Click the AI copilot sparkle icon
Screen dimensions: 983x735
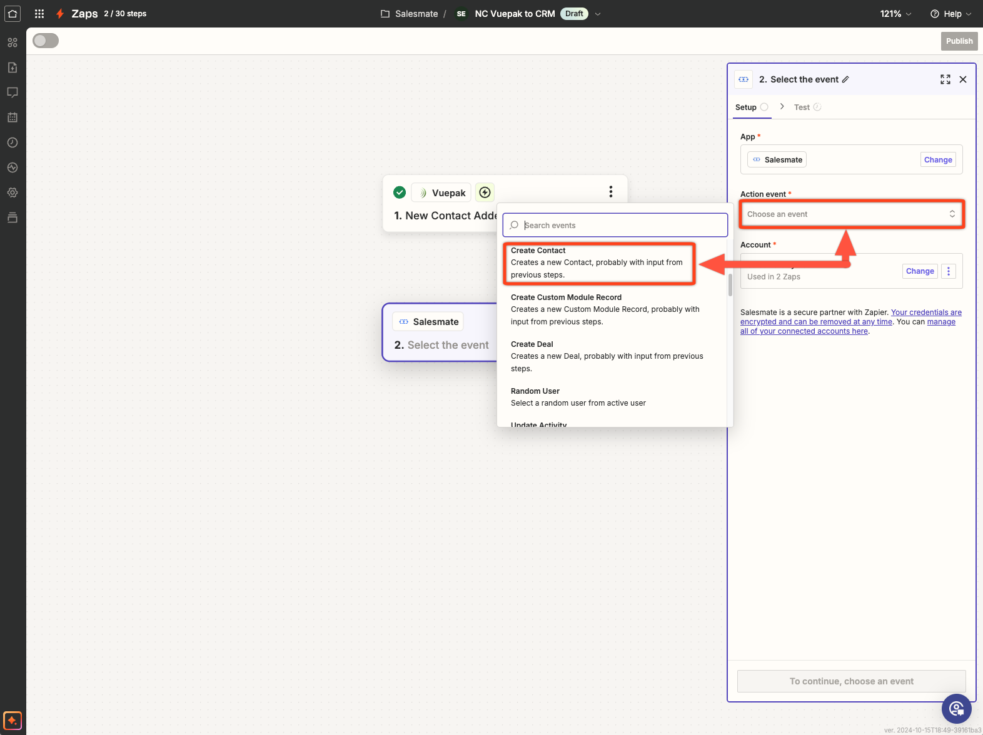[x=13, y=721]
